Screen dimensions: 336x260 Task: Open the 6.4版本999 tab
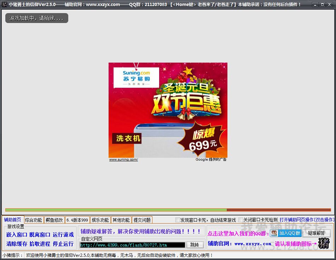point(77,220)
